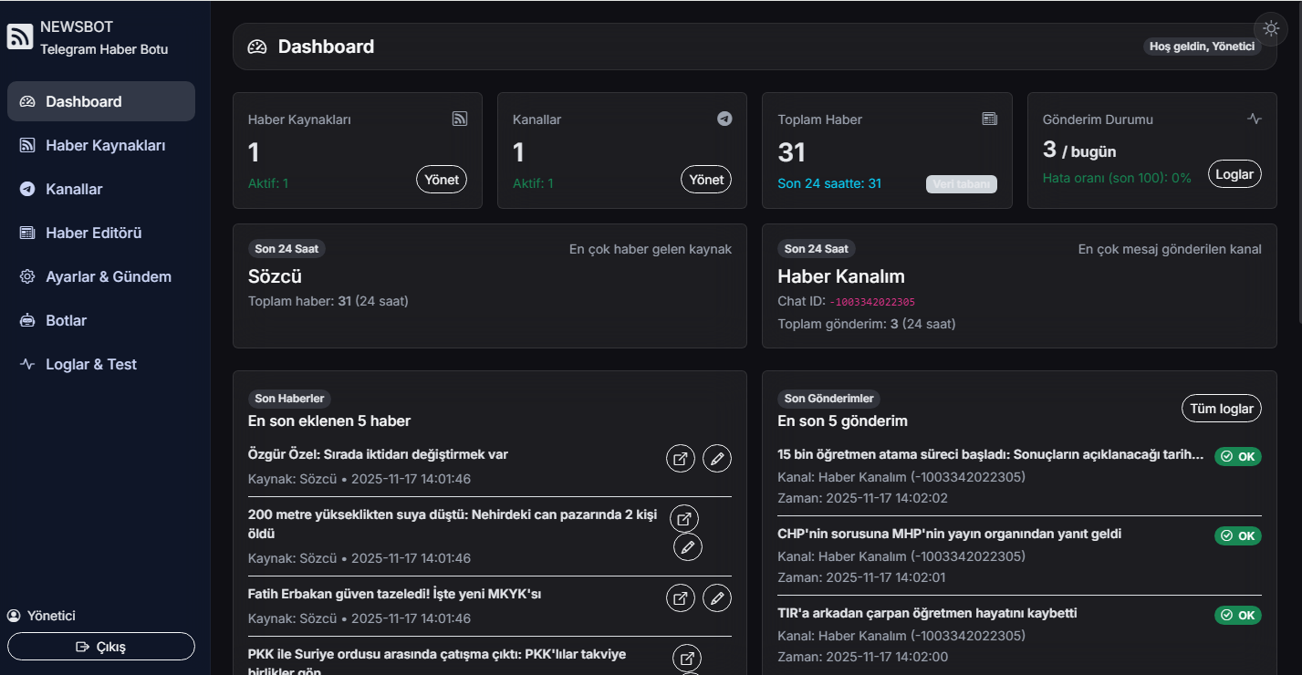Open Haber Editörü from sidebar
The image size is (1302, 675).
click(93, 233)
